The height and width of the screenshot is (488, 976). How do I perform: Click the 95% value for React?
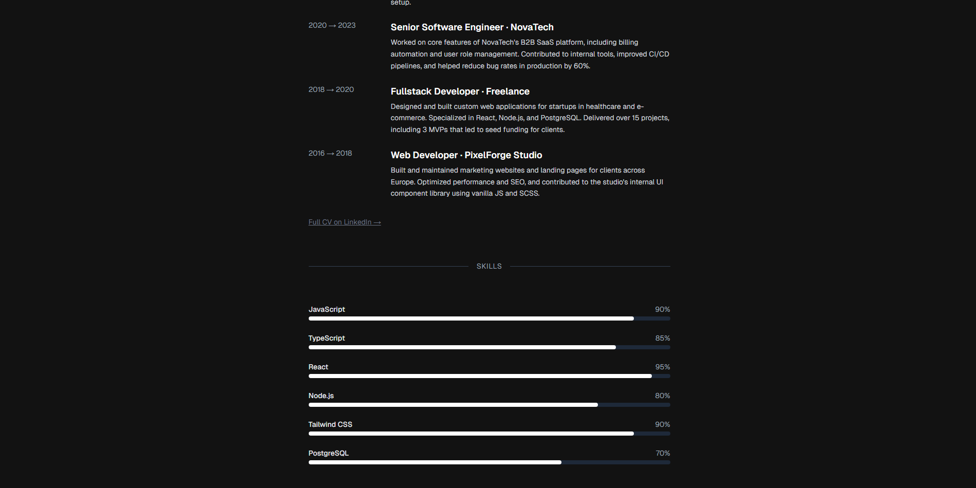coord(663,367)
